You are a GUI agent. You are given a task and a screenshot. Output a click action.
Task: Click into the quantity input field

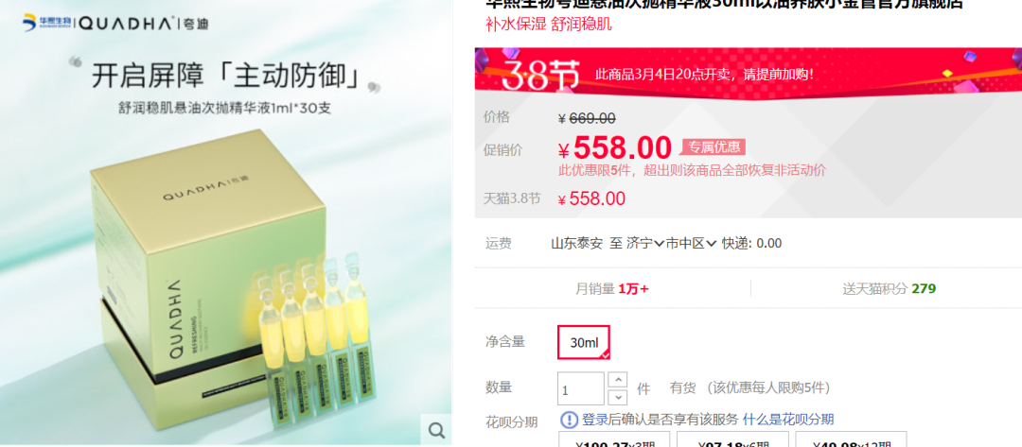coord(581,389)
